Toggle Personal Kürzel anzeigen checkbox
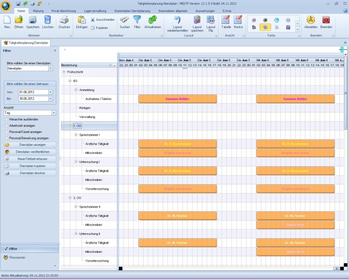The height and width of the screenshot is (279, 349). tap(6, 132)
